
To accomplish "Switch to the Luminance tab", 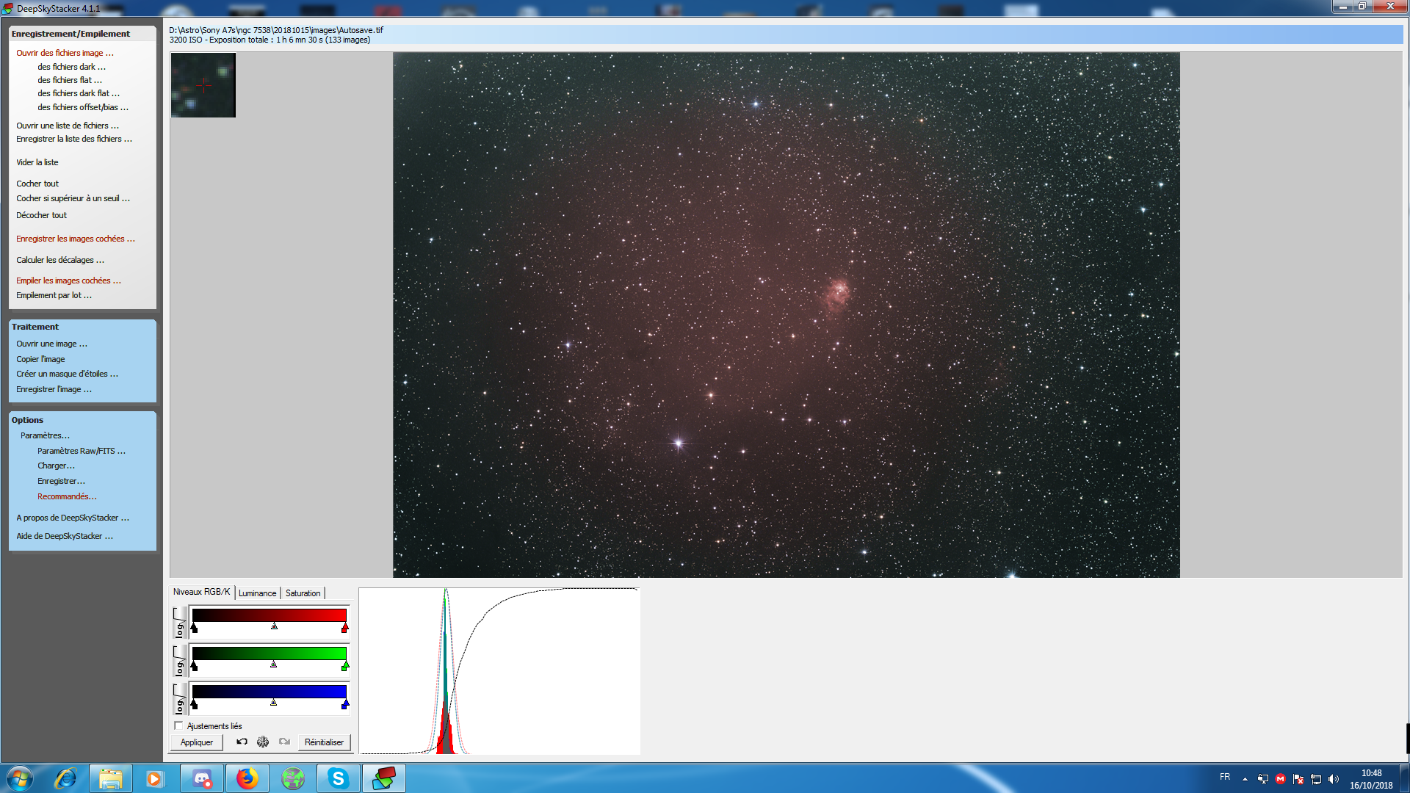I will click(x=257, y=593).
